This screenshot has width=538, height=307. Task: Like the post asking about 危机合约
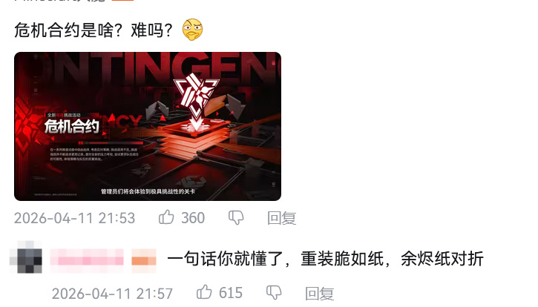click(x=166, y=217)
